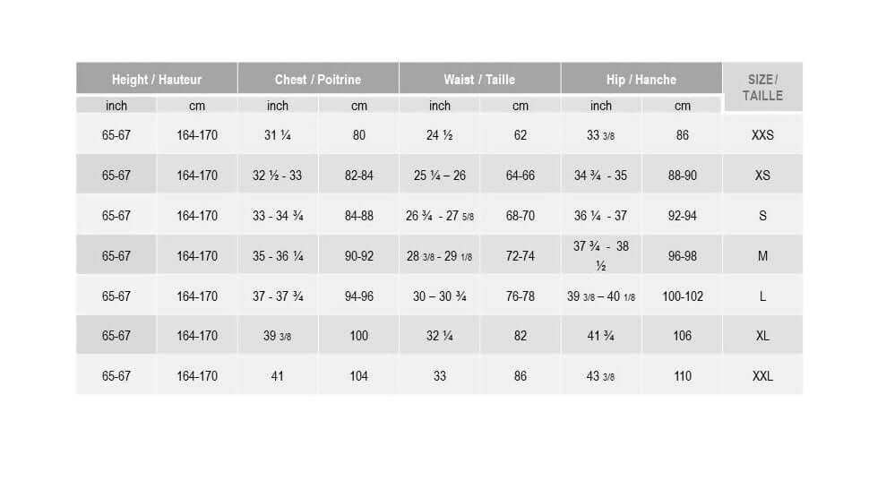Select the Hip / Hanche header

pyautogui.click(x=641, y=79)
